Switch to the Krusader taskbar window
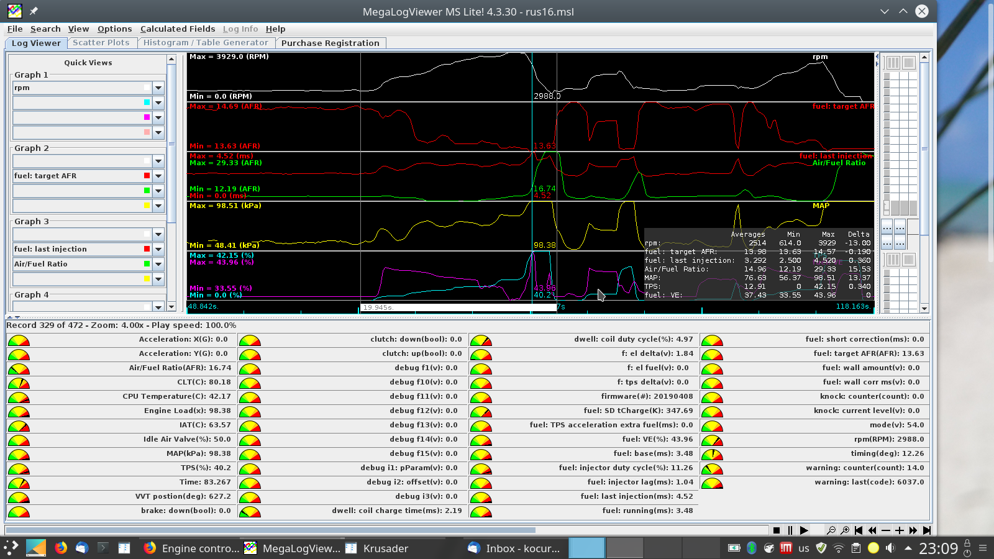This screenshot has width=994, height=559. [377, 548]
